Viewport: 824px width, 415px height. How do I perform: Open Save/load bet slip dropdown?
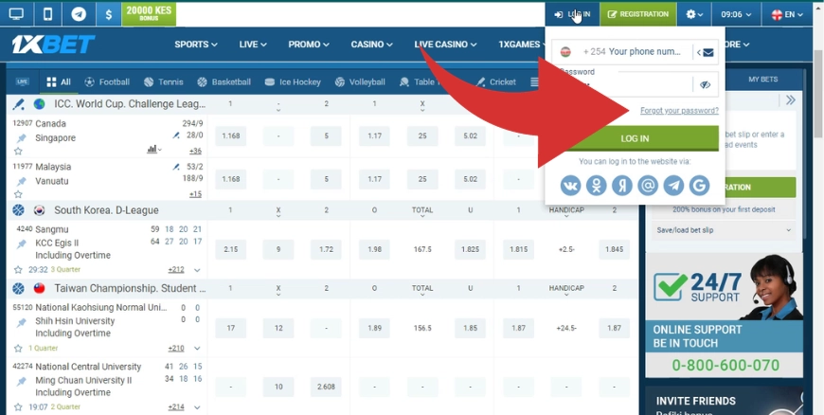tap(724, 230)
